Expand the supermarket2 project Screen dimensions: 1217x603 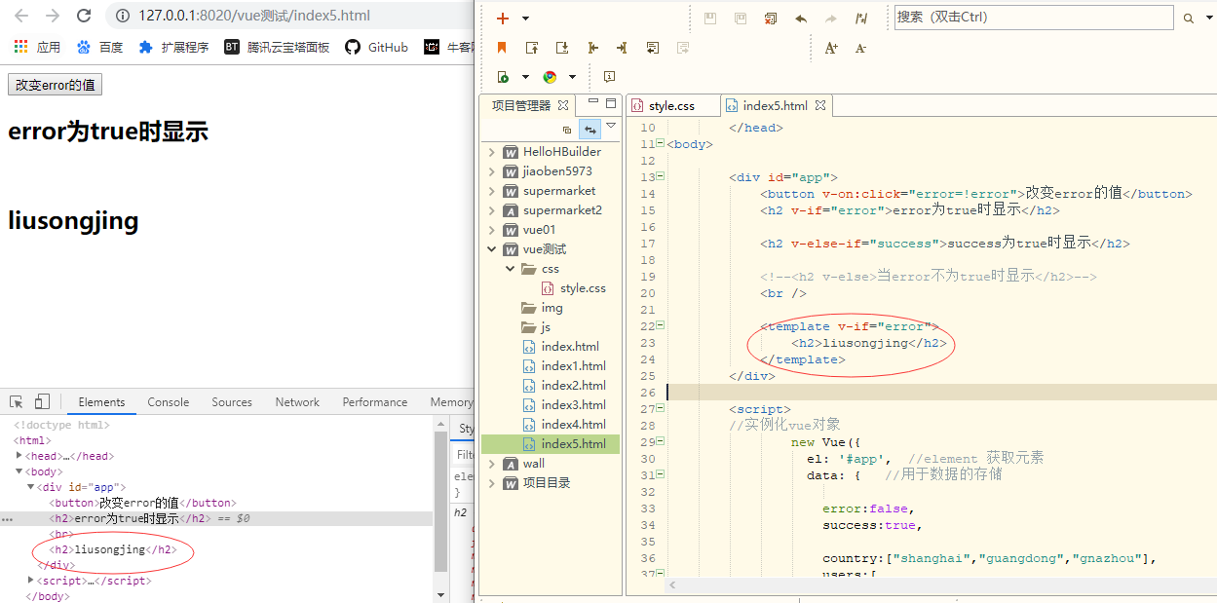click(492, 210)
